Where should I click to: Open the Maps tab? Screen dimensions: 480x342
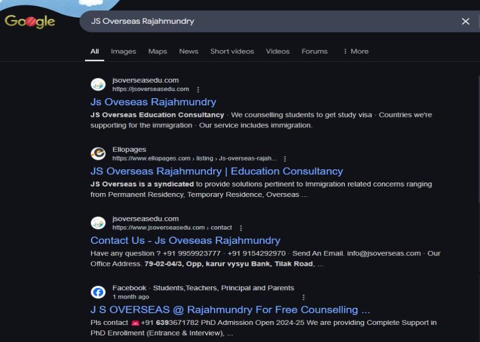(158, 51)
